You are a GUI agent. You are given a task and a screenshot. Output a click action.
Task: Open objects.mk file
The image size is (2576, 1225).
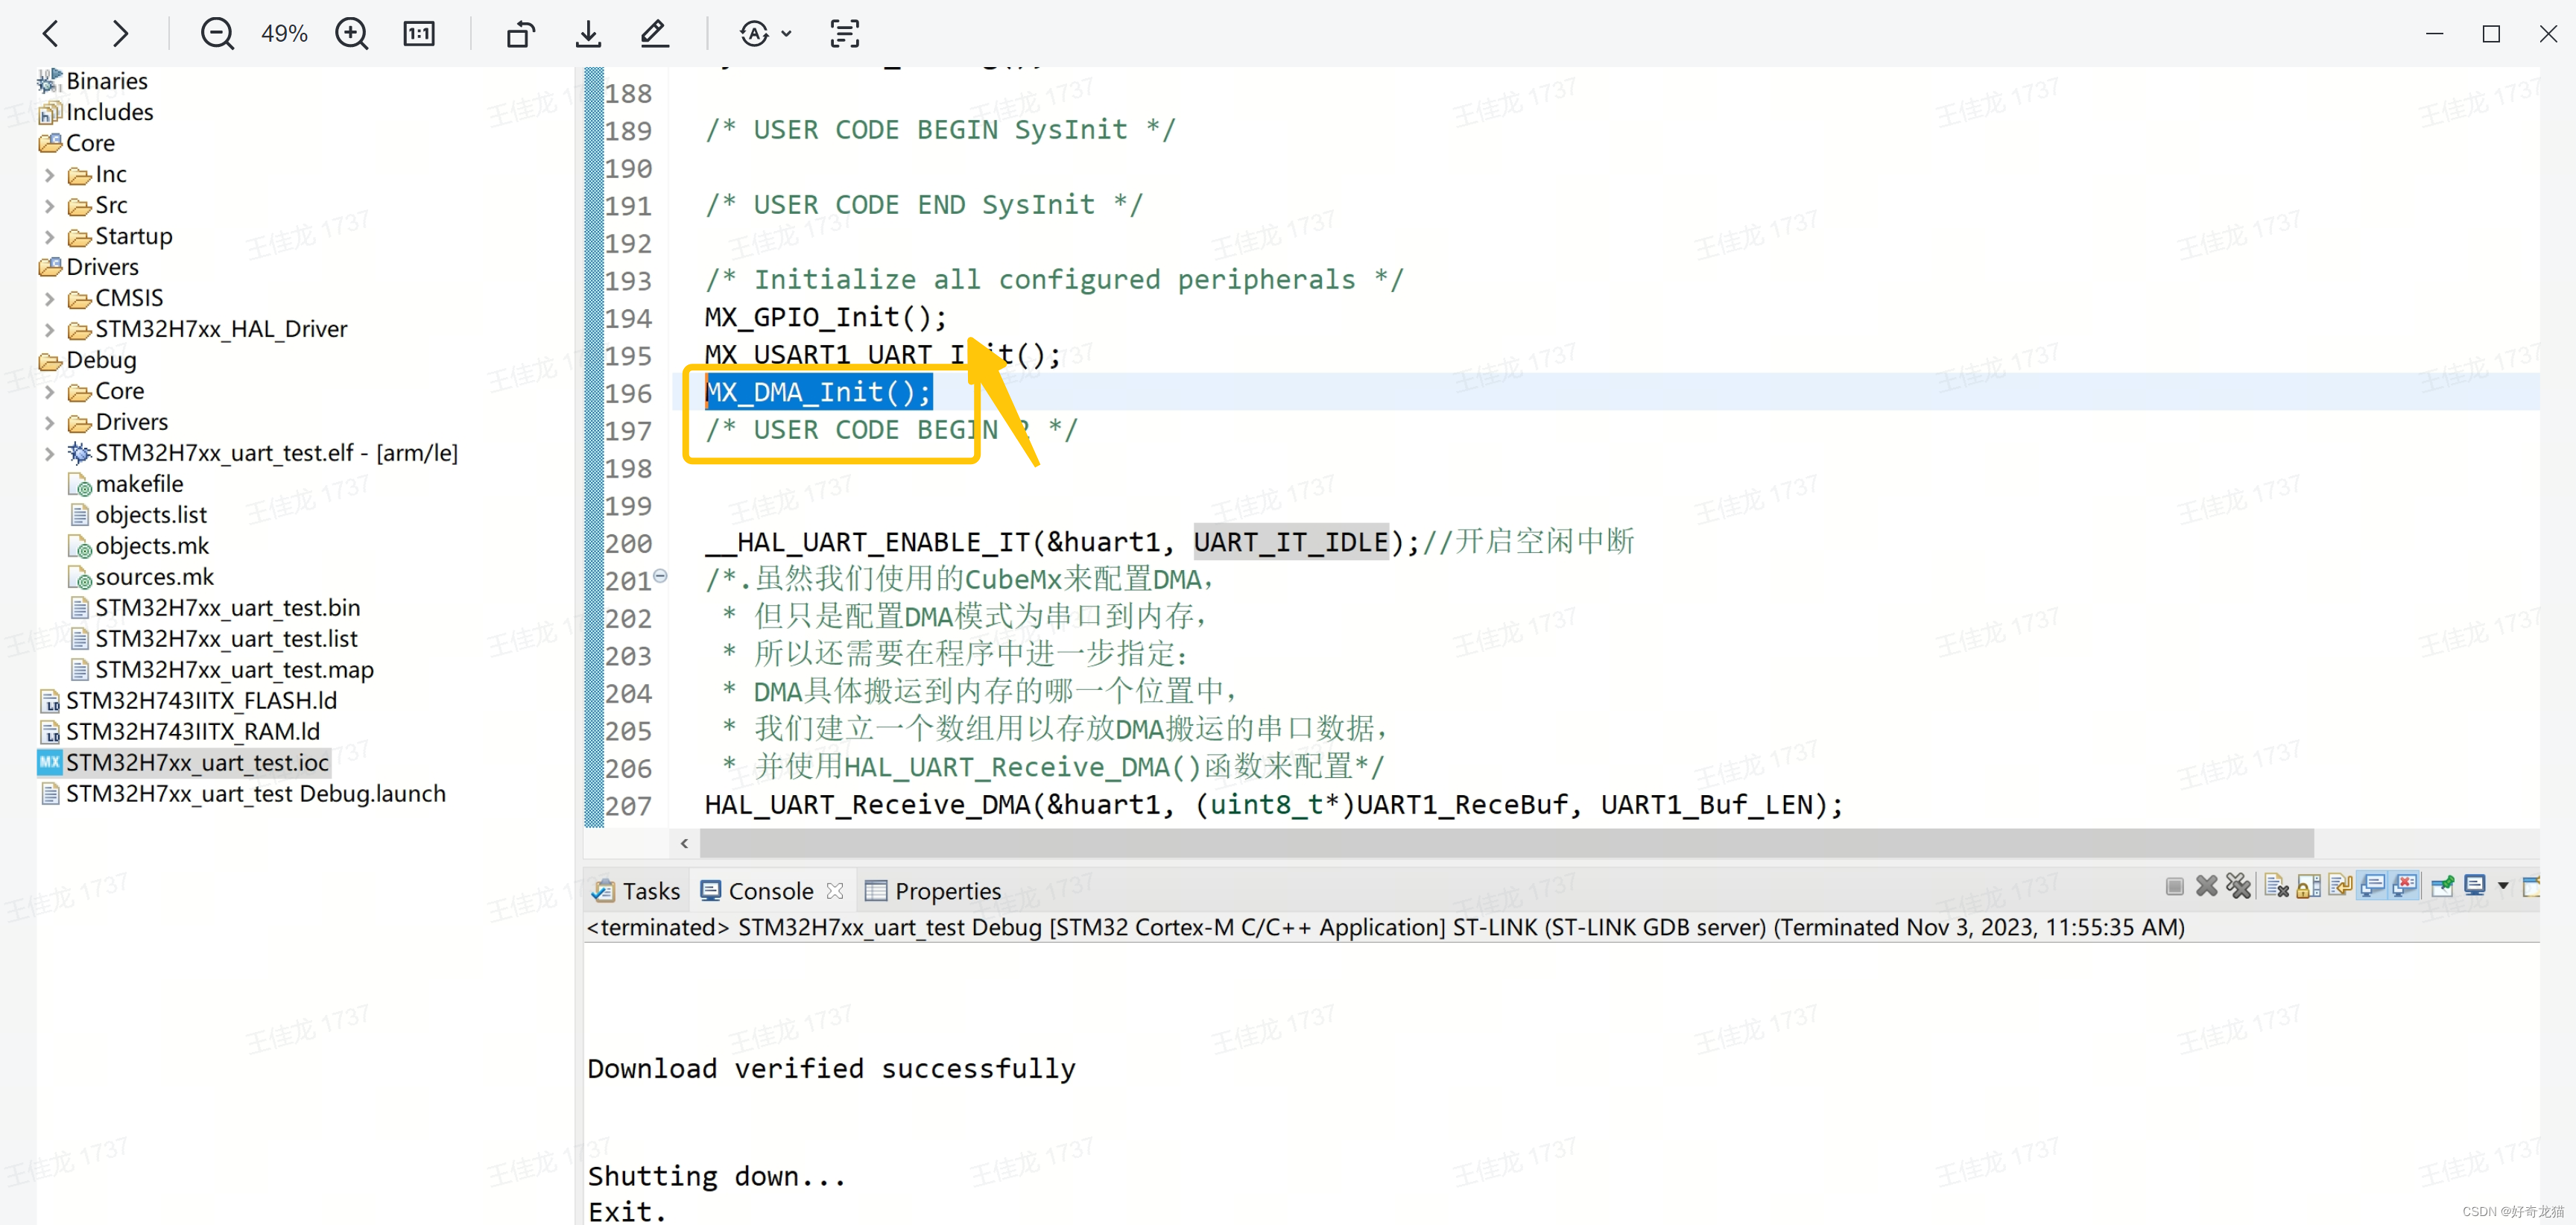coord(139,546)
